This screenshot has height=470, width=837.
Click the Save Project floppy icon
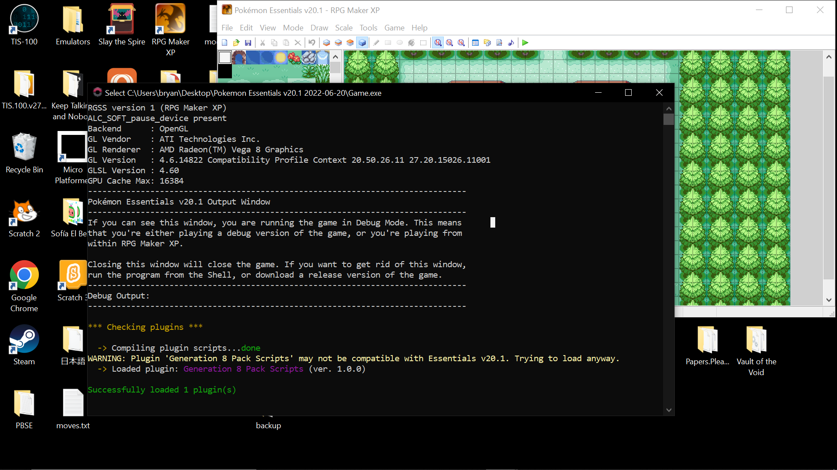coord(248,43)
